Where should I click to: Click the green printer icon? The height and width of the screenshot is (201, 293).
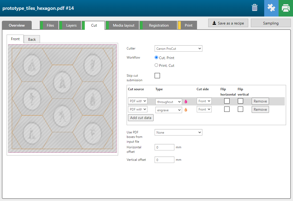(286, 8)
